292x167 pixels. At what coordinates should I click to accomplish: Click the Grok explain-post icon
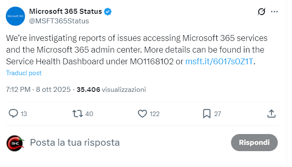tap(262, 12)
